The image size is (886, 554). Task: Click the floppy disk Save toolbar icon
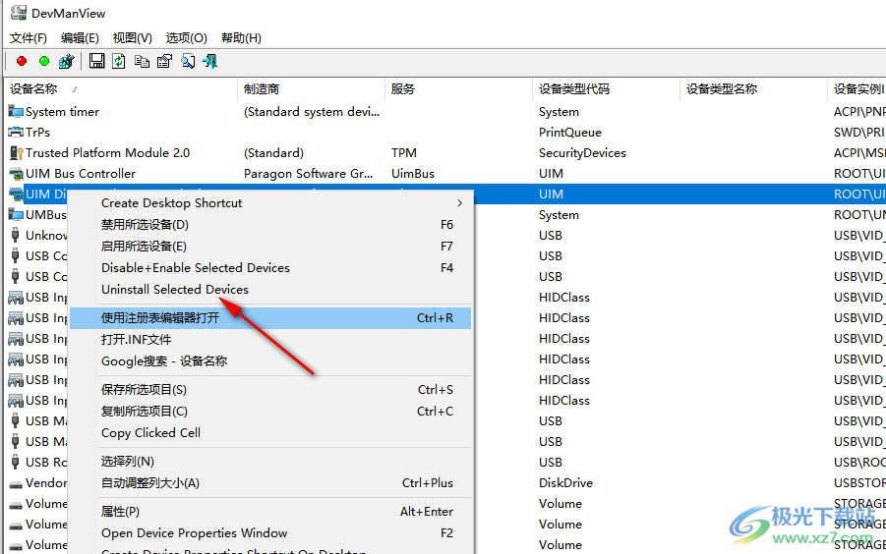point(97,61)
